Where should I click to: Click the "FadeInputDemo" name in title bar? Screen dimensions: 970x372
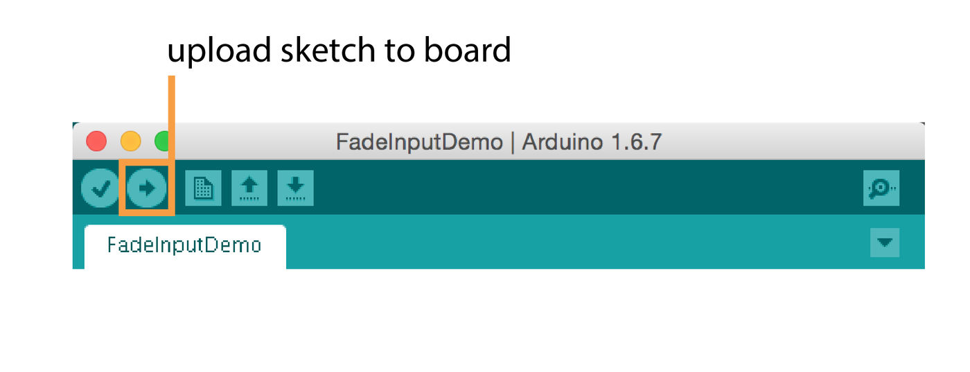tap(418, 142)
